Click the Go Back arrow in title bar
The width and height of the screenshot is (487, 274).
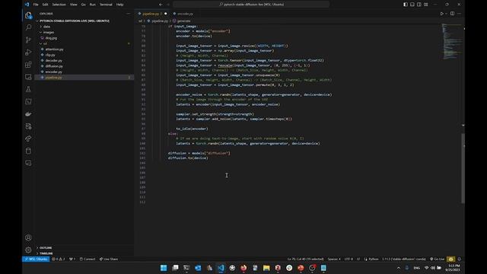click(x=161, y=5)
